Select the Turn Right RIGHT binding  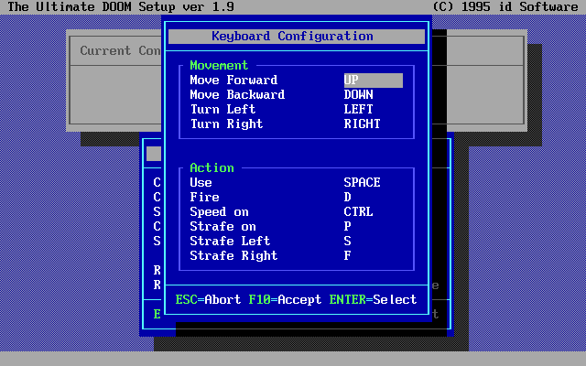tap(363, 124)
